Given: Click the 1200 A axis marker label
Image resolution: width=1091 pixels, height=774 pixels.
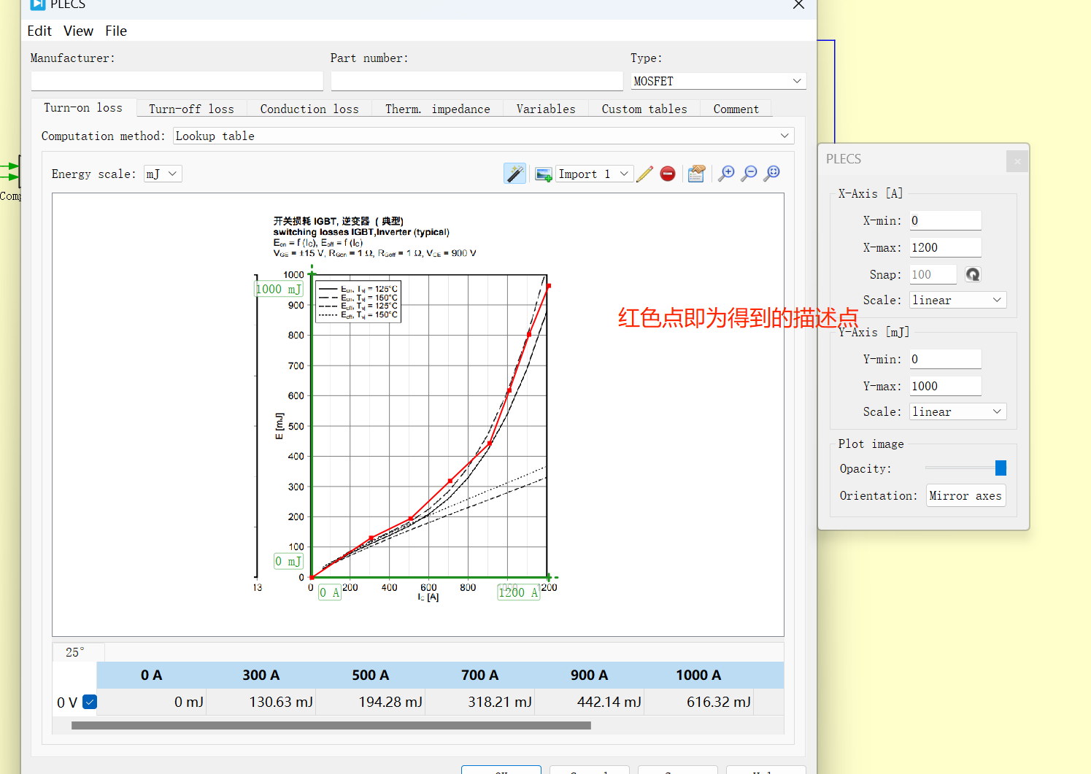Looking at the screenshot, I should coord(518,592).
